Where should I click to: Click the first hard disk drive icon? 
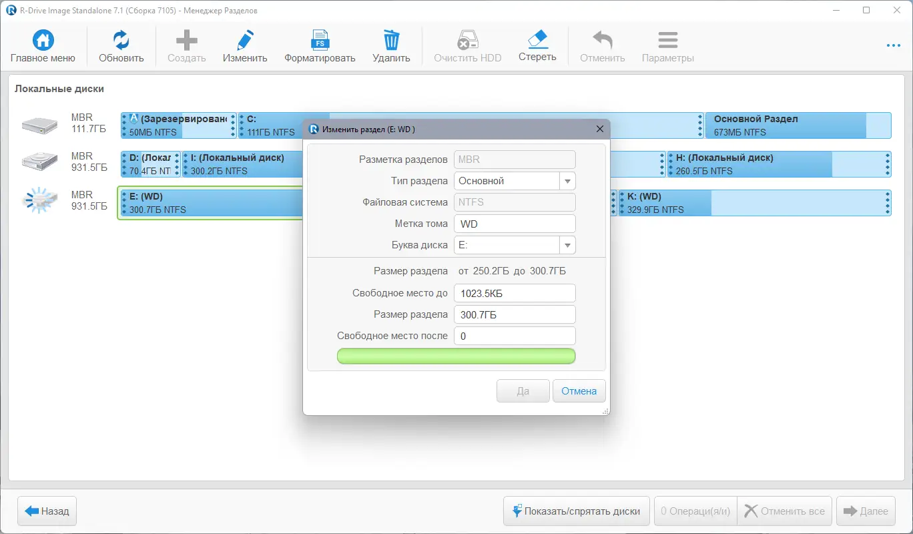click(x=39, y=124)
